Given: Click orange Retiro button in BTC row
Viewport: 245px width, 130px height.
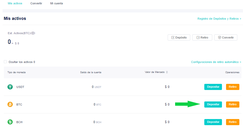Looking at the screenshot, I should 233,104.
